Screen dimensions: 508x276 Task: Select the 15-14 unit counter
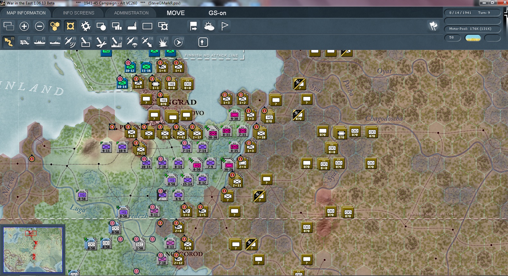point(187,180)
